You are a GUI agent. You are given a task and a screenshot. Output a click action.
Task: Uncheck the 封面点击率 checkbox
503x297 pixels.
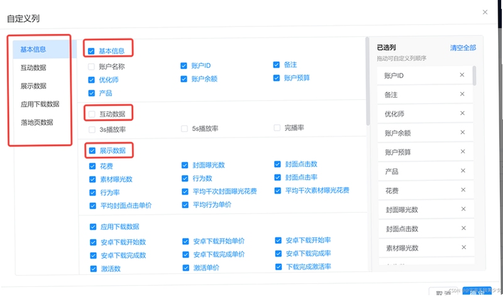(x=277, y=178)
